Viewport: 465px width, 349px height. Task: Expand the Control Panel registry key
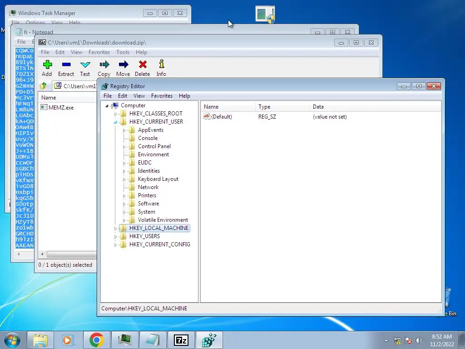[x=124, y=147]
